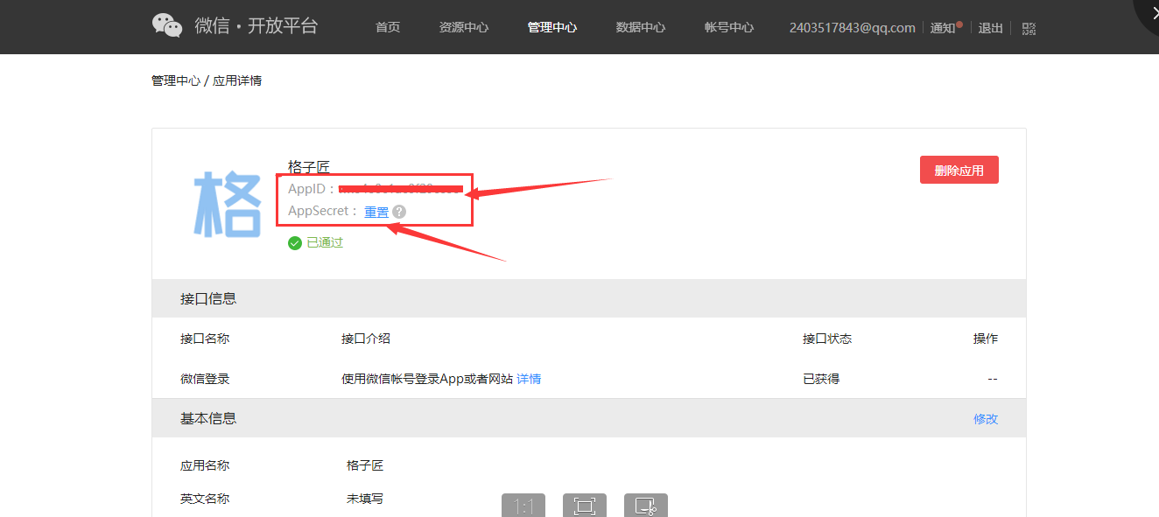Viewport: 1159px width, 517px height.
Task: Click the fit-to-screen viewer icon
Action: [x=585, y=506]
